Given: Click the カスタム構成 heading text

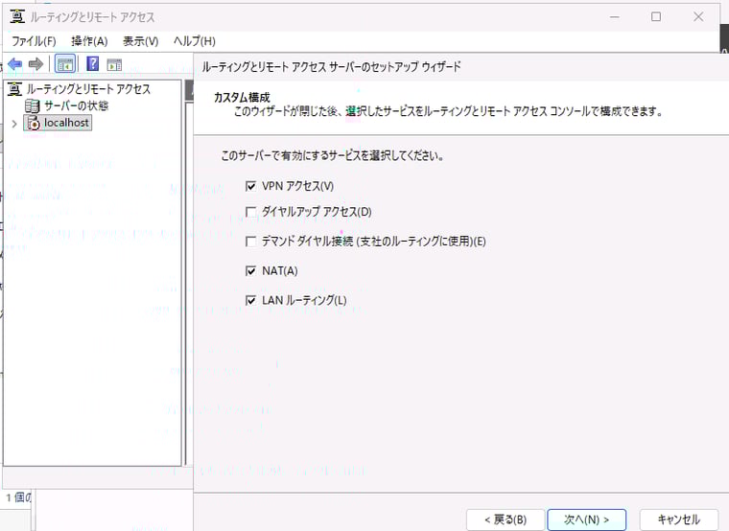Looking at the screenshot, I should point(242,98).
